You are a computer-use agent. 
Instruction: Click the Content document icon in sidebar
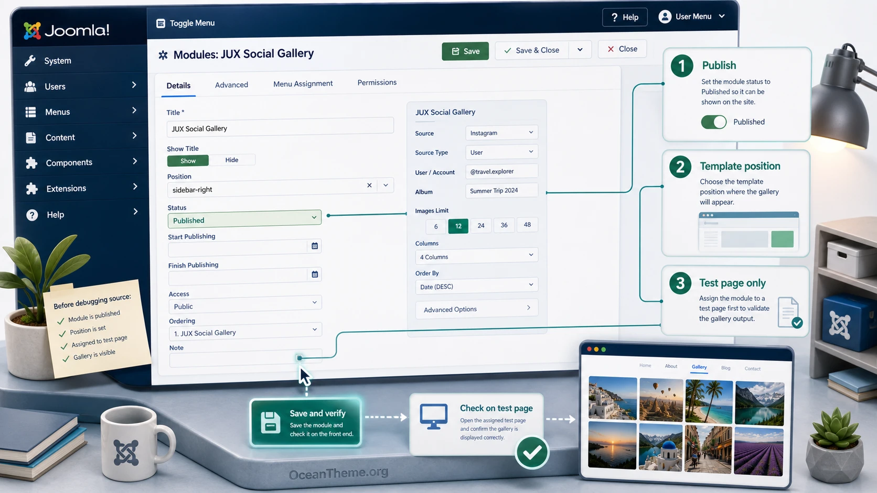click(31, 137)
